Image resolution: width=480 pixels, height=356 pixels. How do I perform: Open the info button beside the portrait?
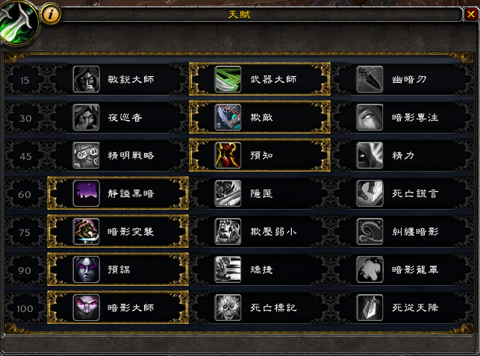tap(51, 14)
